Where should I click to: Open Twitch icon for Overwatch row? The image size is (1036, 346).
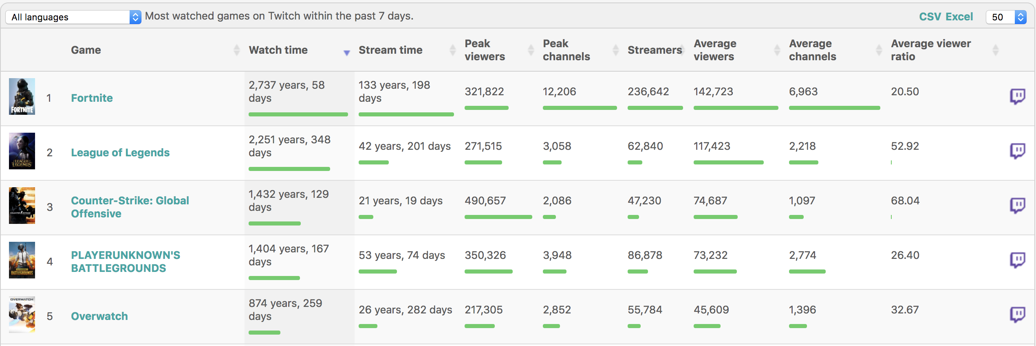click(1017, 315)
